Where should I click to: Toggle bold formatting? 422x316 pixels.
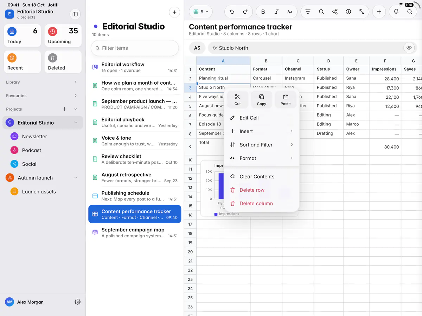263,12
